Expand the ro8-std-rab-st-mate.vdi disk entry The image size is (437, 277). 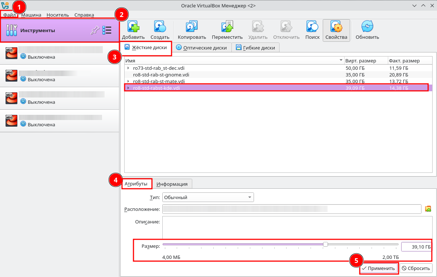[128, 81]
